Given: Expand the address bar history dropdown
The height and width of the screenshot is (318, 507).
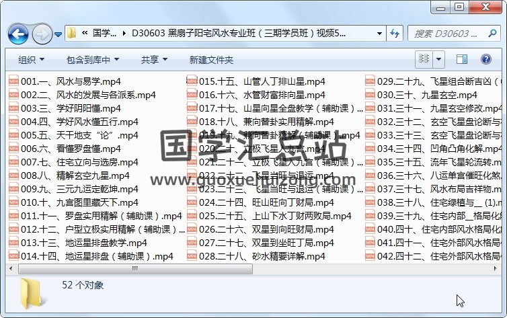Looking at the screenshot, I should click(379, 34).
